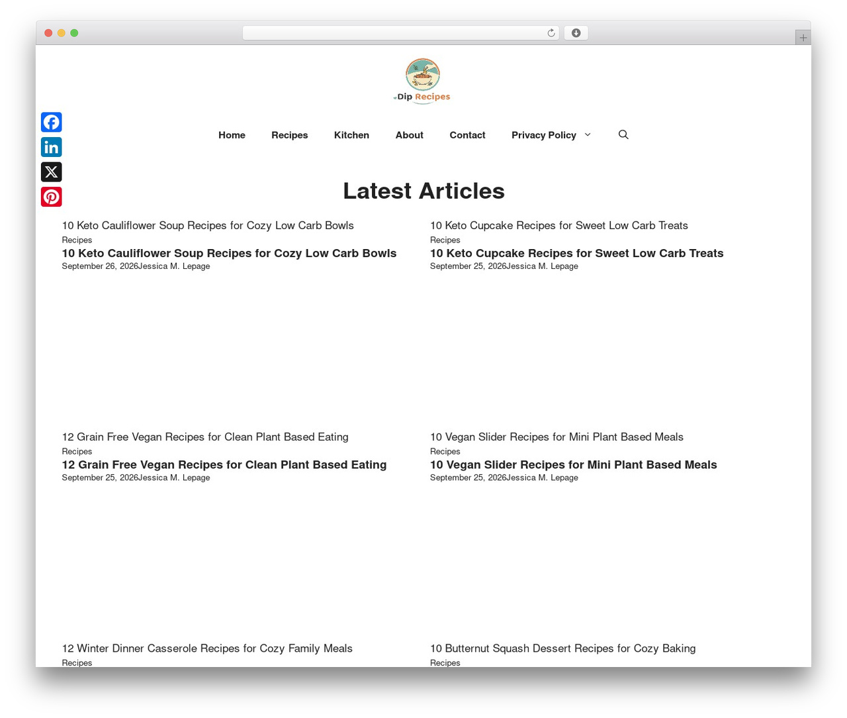
Task: Click the Dip Recipes logo
Action: pos(423,81)
